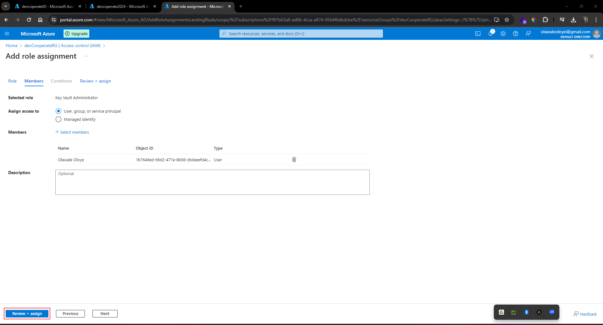603x325 pixels.
Task: View Azure notifications bell
Action: tap(490, 34)
